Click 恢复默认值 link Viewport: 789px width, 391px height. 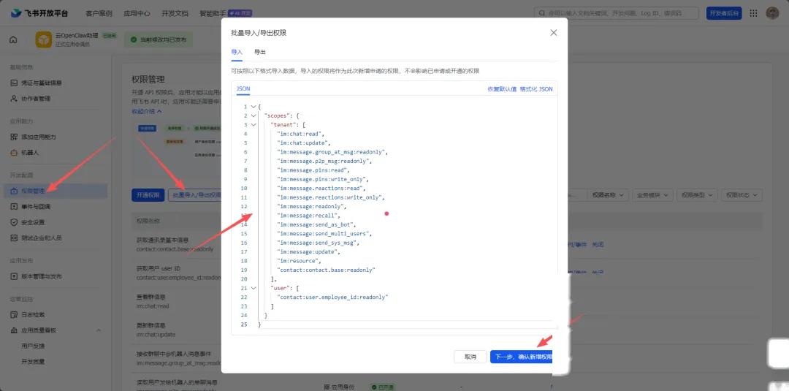pos(502,89)
